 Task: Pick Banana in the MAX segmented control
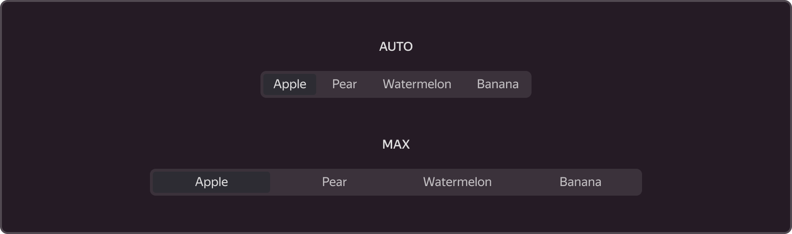point(581,182)
